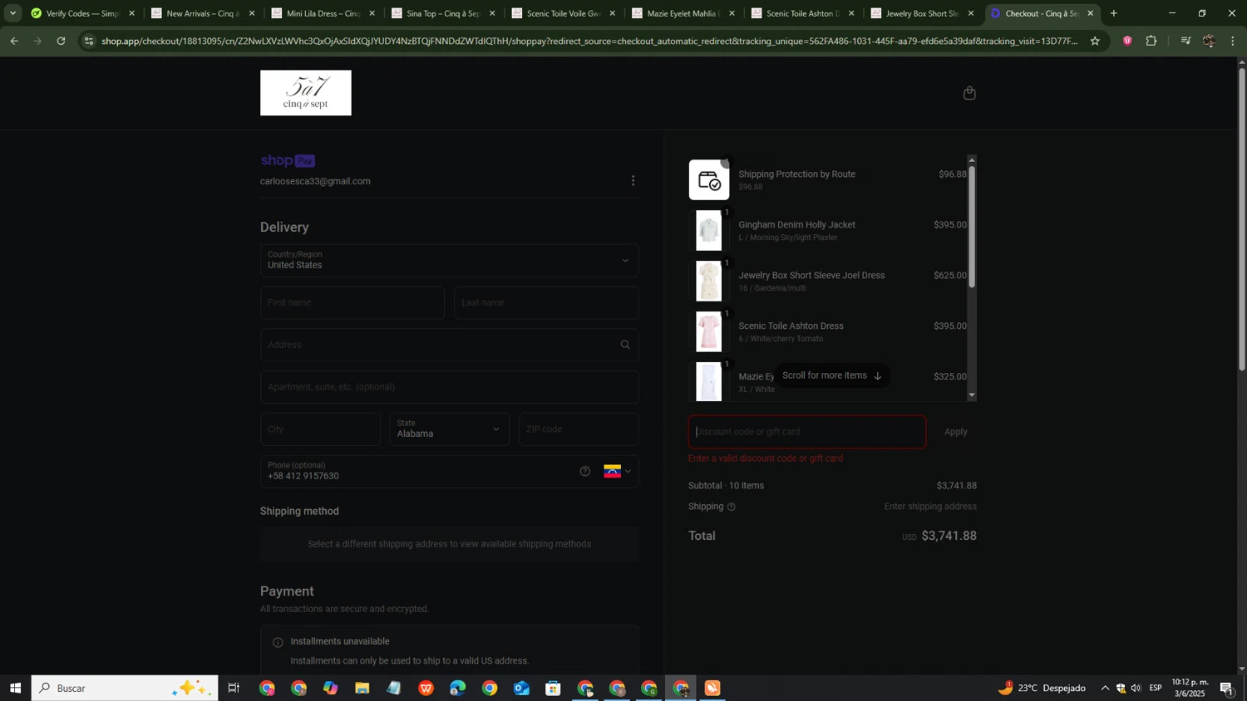Screen dimensions: 1247x701
Task: Close the Checkout tab
Action: (1091, 13)
